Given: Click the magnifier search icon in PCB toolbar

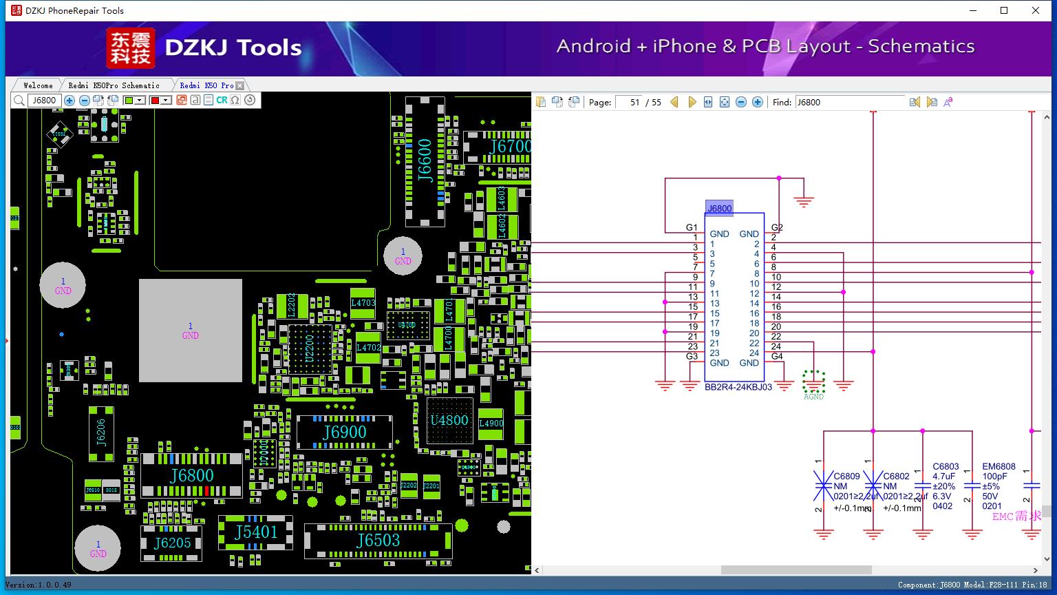Looking at the screenshot, I should (x=19, y=101).
